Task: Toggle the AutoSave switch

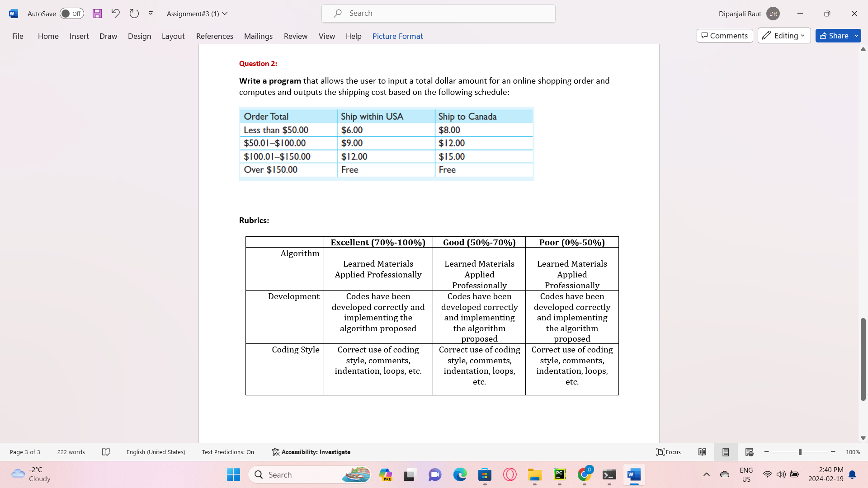Action: 72,14
